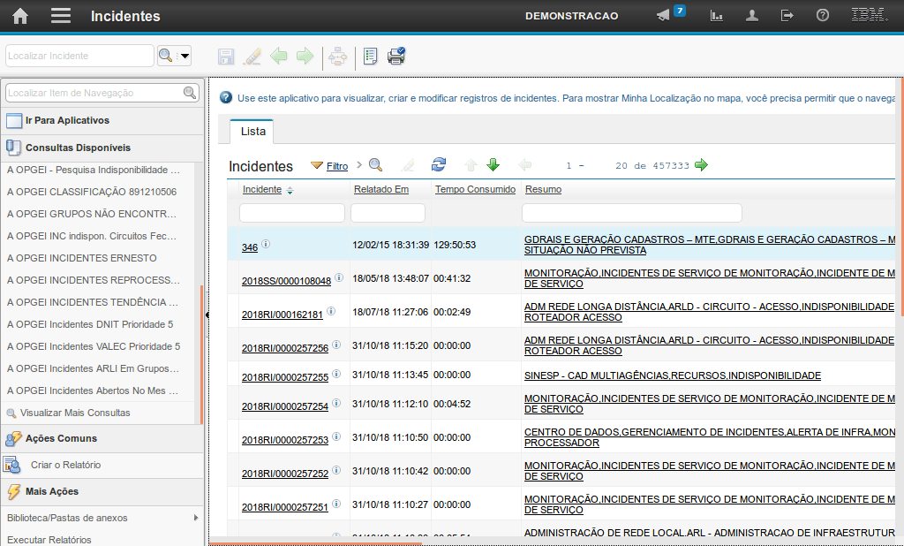
Task: Open incident 2018RI/0000257253 link
Action: coord(285,440)
